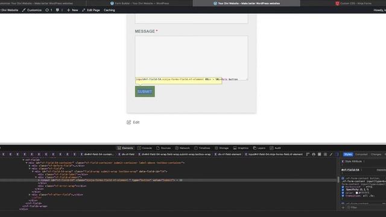The image size is (386, 217).
Task: Click the Edit link below the form
Action: [136, 122]
